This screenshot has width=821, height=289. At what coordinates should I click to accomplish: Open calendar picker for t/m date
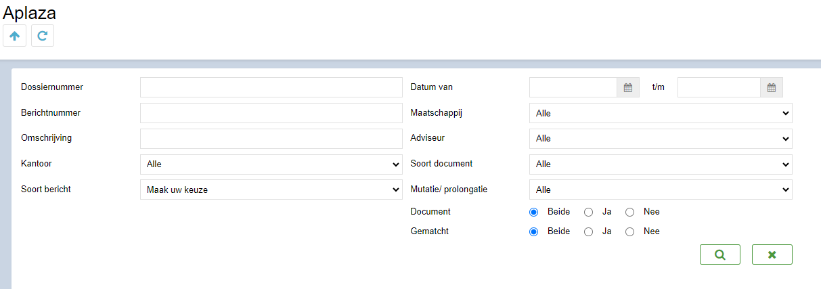coord(772,87)
